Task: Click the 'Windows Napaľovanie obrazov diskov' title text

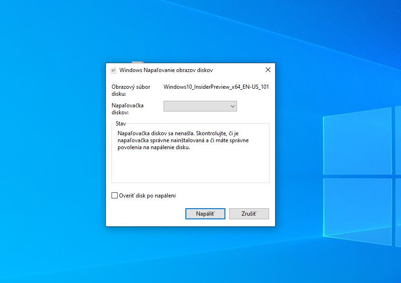Action: point(166,70)
